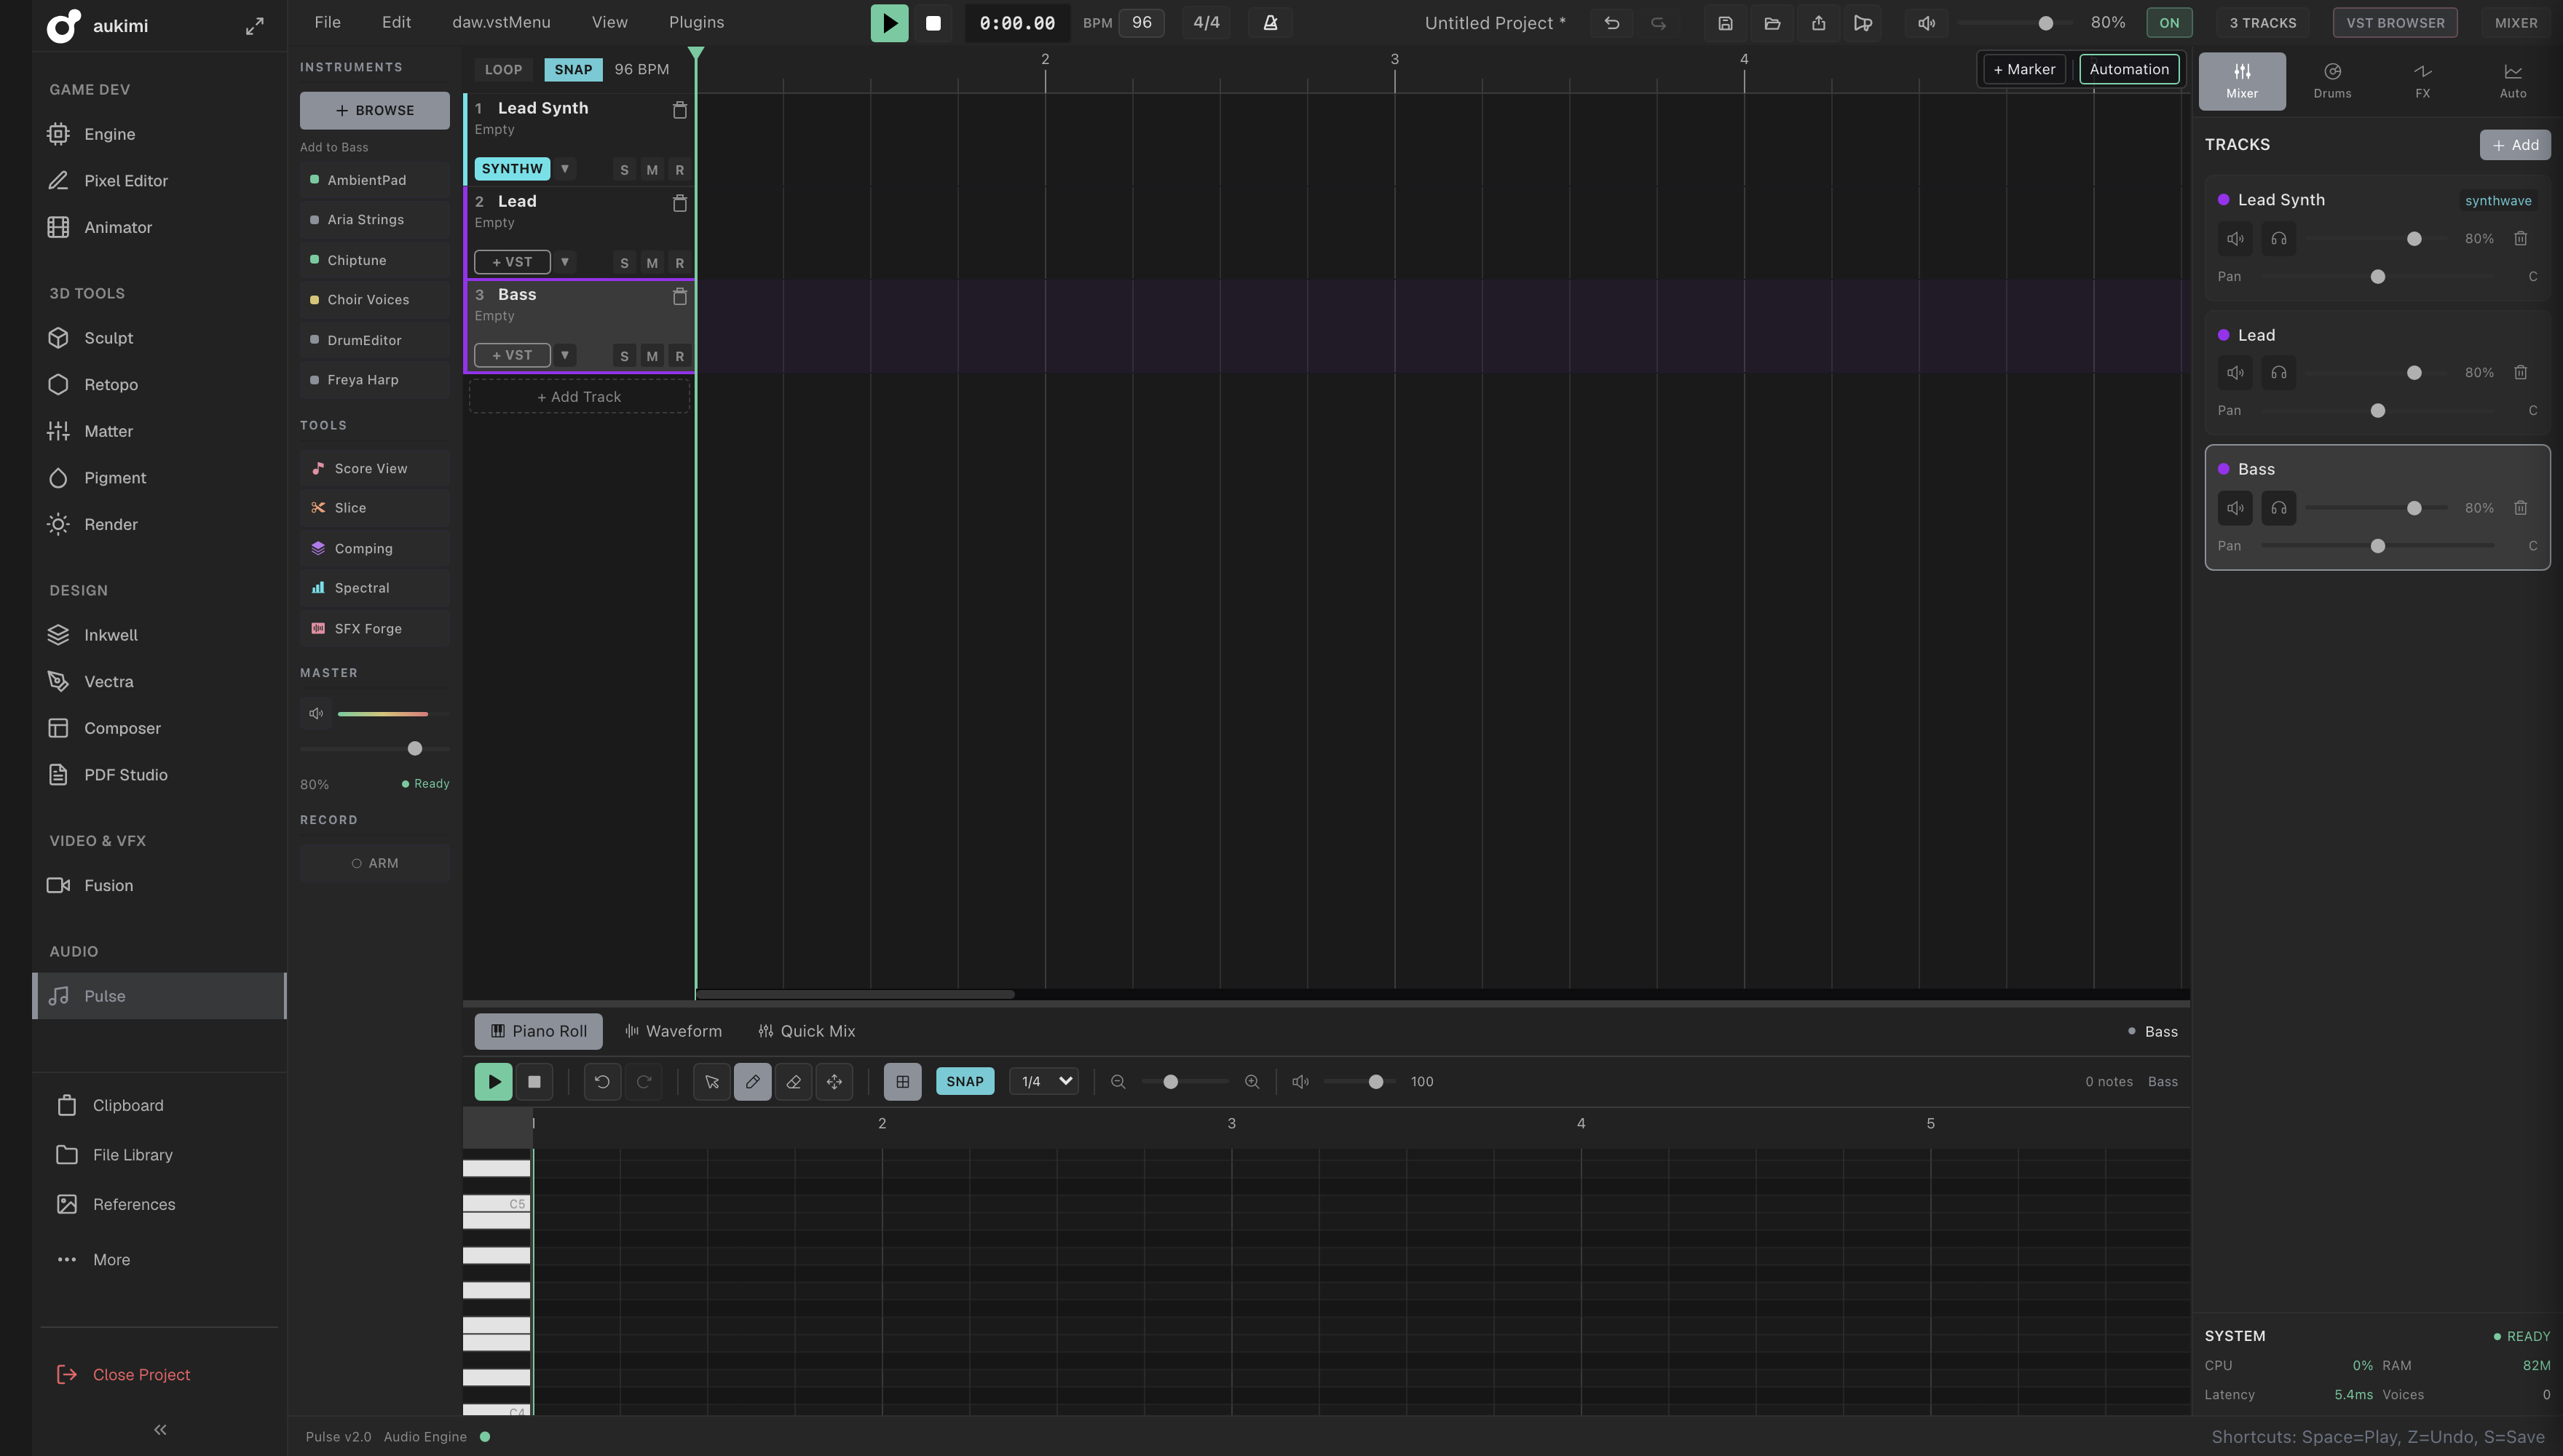Toggle SNAP in the arrangement header
Viewport: 2563px width, 1456px height.
[573, 69]
